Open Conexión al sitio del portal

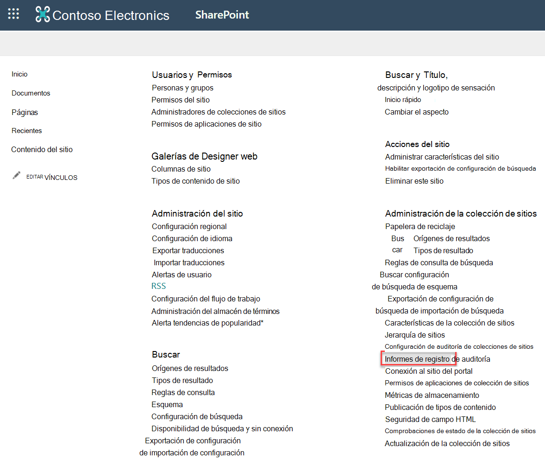[429, 371]
